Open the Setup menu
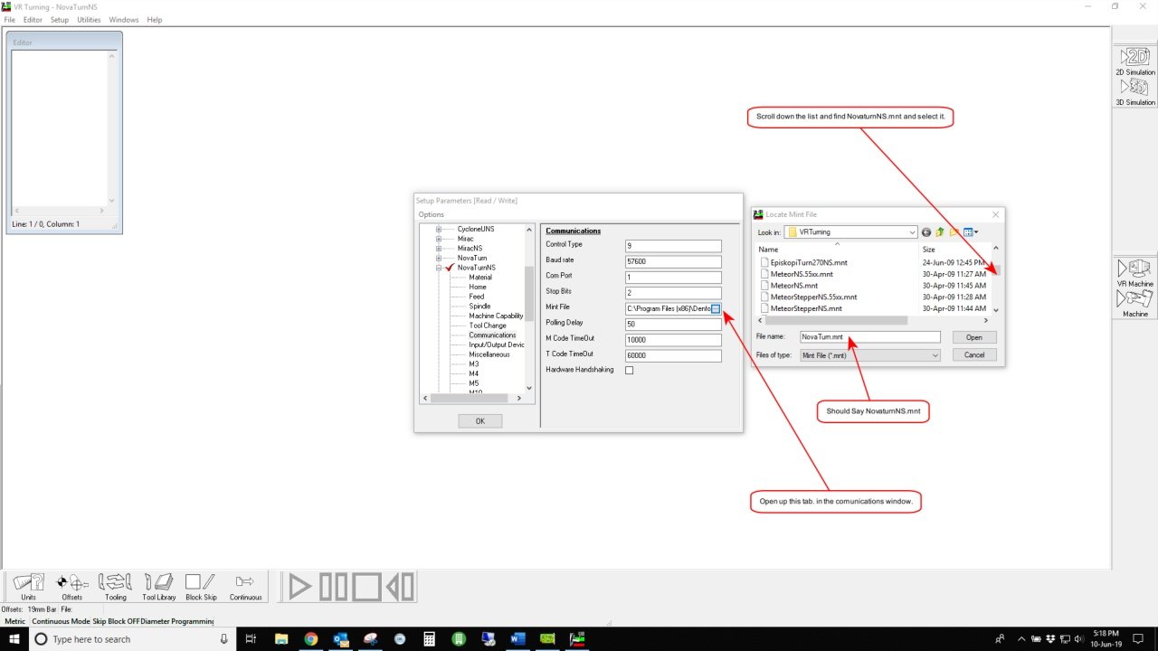Image resolution: width=1158 pixels, height=651 pixels. click(x=60, y=20)
